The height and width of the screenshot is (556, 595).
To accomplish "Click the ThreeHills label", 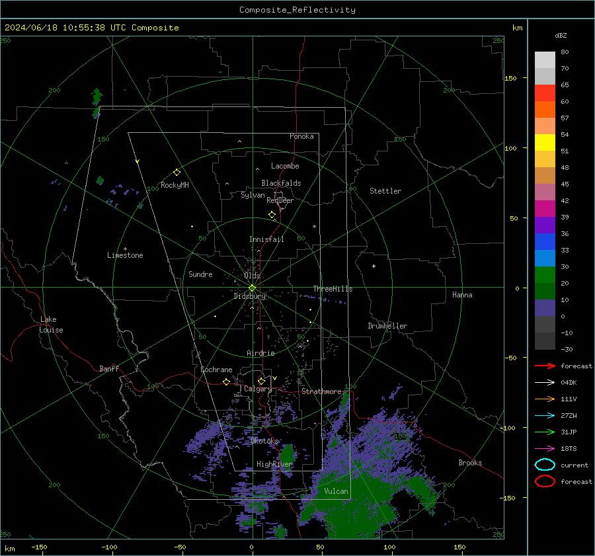I will (333, 289).
